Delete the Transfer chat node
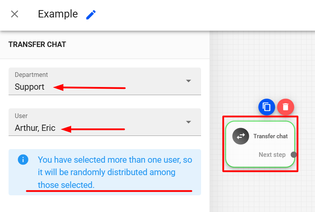The width and height of the screenshot is (315, 212). 285,107
